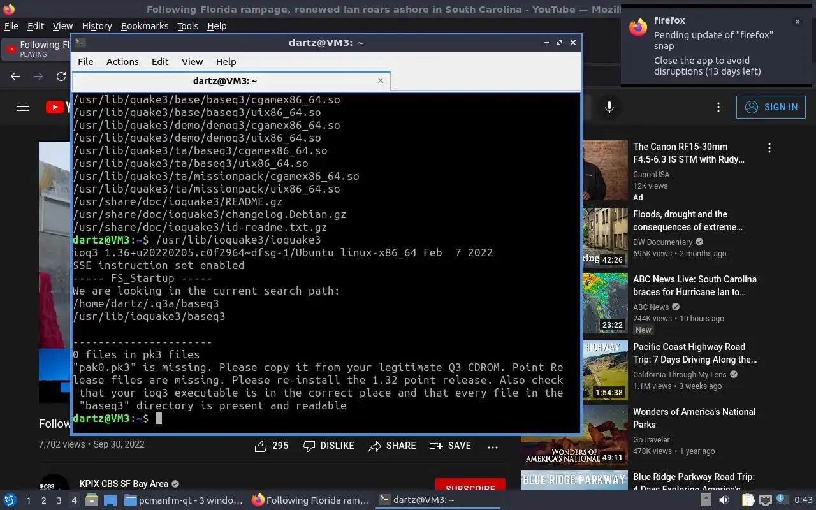Switch to workspace 1 in the pager
The width and height of the screenshot is (816, 510).
28,500
